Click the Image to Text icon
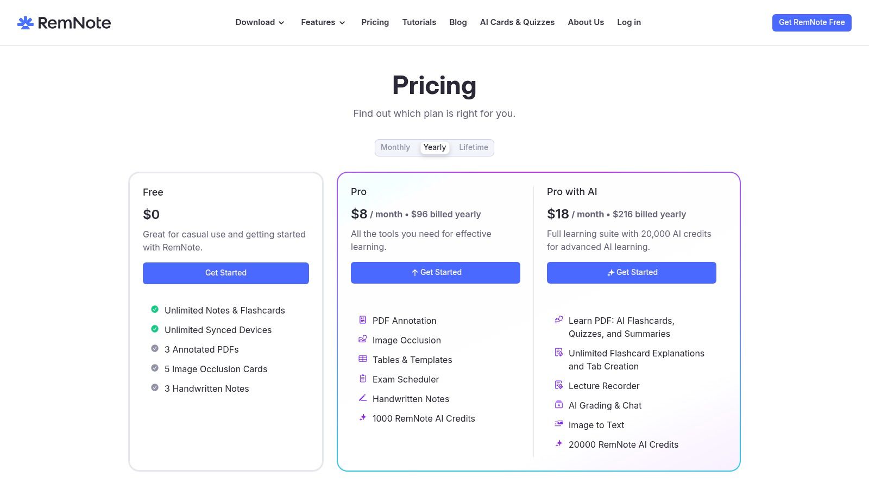The width and height of the screenshot is (869, 489). tap(559, 424)
